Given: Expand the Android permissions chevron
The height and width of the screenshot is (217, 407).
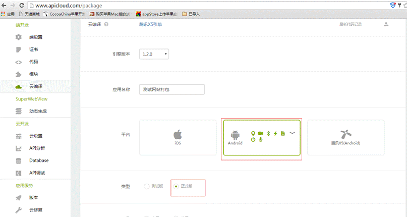Looking at the screenshot, I should point(292,133).
